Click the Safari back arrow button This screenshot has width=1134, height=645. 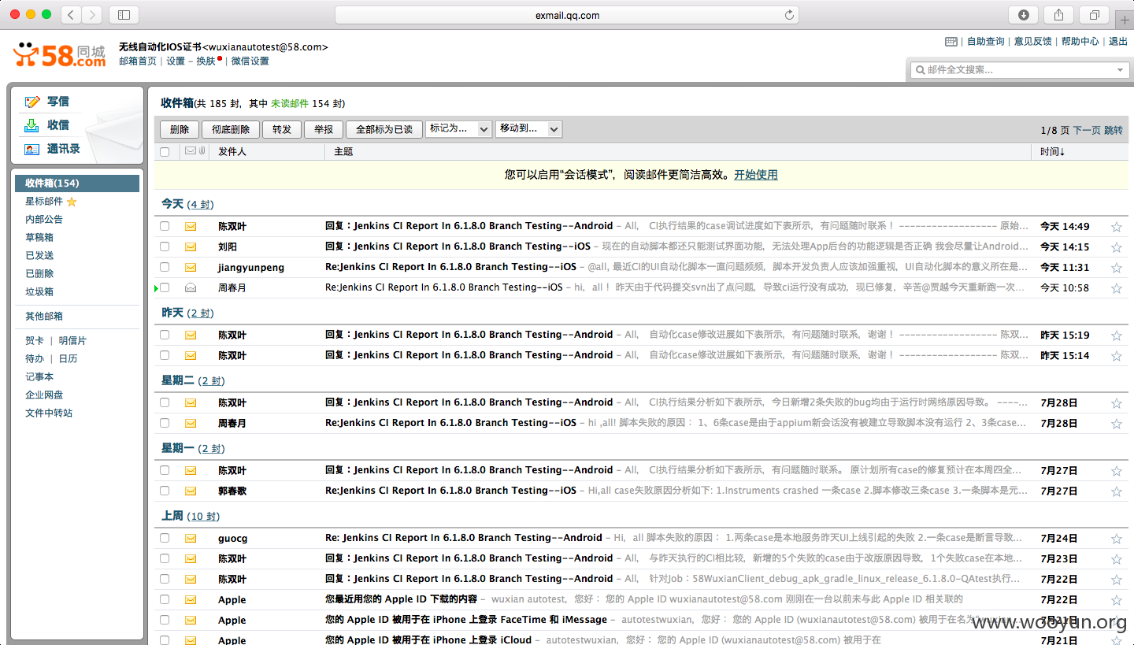pos(71,14)
